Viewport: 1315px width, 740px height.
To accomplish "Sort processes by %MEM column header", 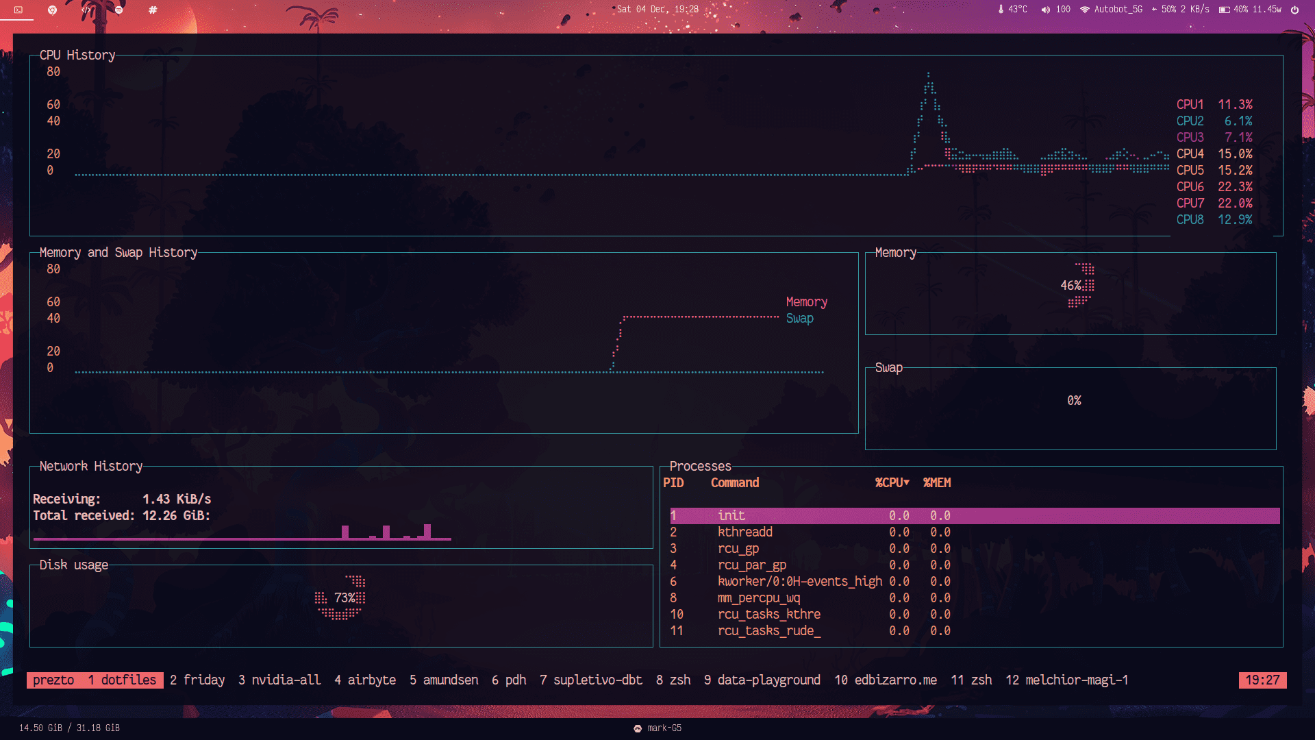I will click(x=937, y=483).
